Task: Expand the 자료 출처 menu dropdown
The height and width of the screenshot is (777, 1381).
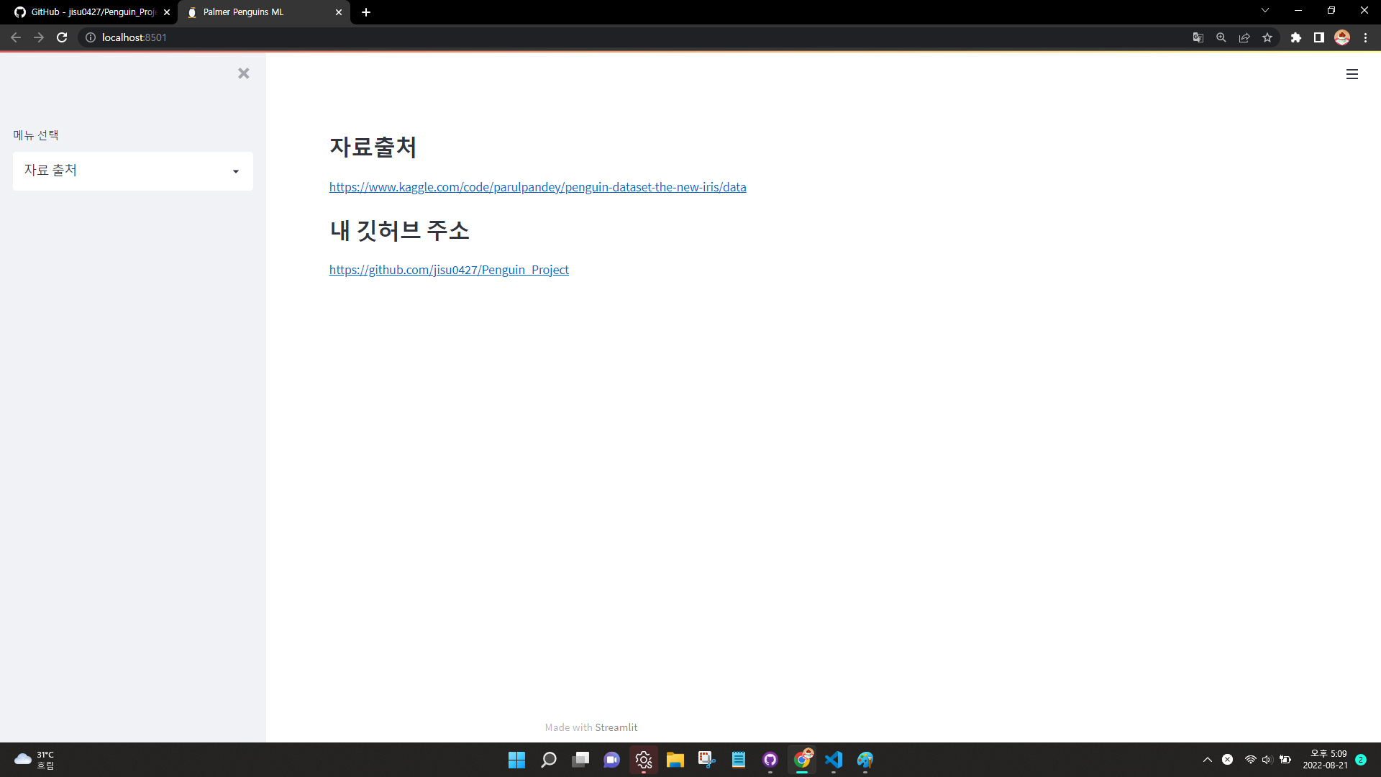Action: click(133, 171)
